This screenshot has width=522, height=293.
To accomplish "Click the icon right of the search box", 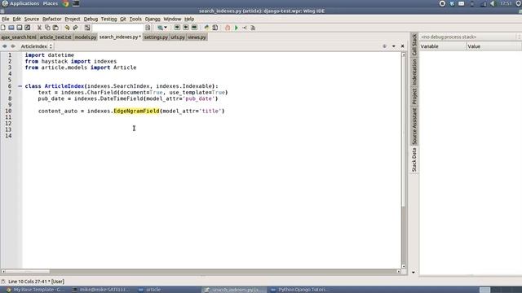I will click(148, 28).
